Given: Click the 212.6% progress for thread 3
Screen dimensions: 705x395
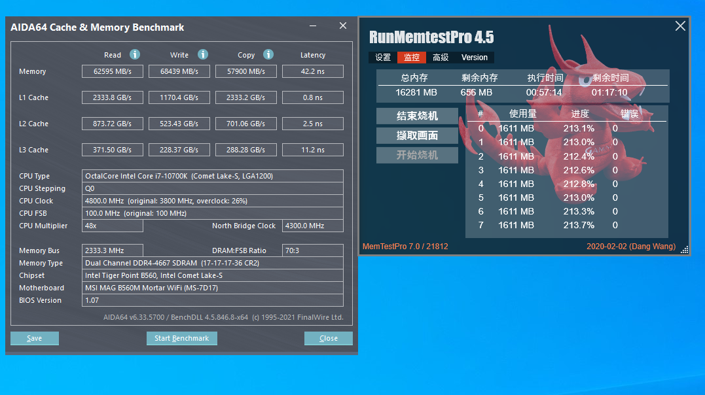Looking at the screenshot, I should coord(579,170).
